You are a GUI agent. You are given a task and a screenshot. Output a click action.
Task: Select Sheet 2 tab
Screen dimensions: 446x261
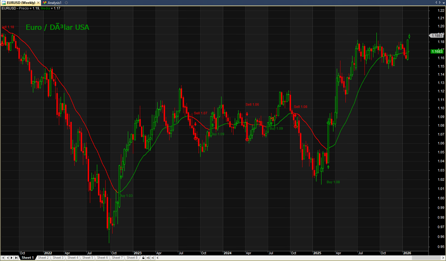click(43, 258)
